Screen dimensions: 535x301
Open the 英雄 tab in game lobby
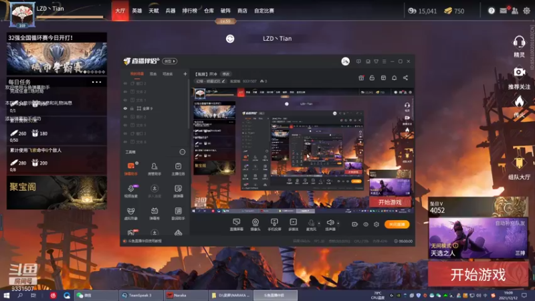[x=137, y=11]
